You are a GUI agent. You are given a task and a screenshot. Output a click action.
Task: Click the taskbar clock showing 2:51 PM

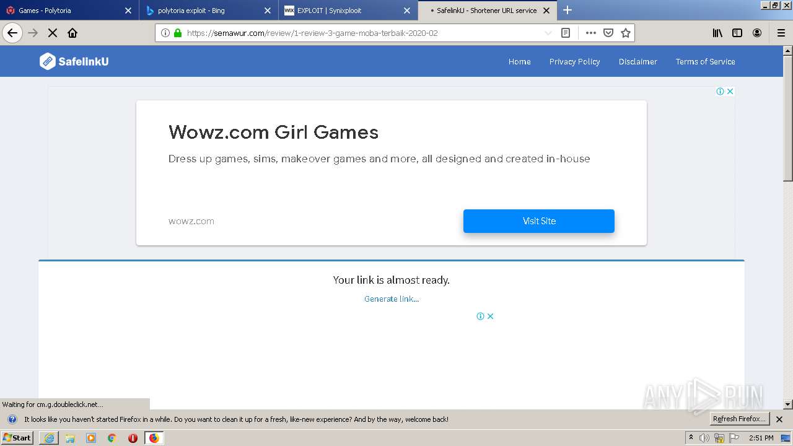tap(761, 438)
